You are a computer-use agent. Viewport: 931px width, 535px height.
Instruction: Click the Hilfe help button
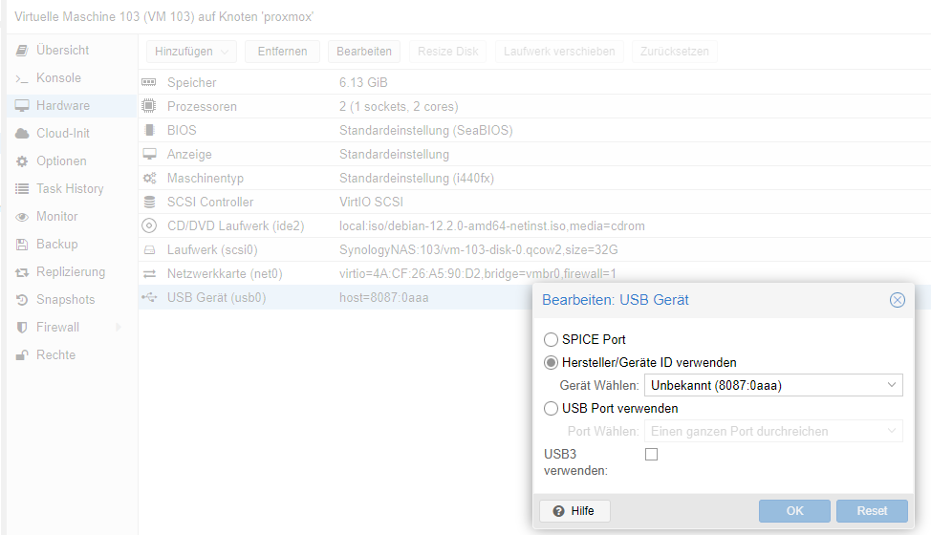574,511
